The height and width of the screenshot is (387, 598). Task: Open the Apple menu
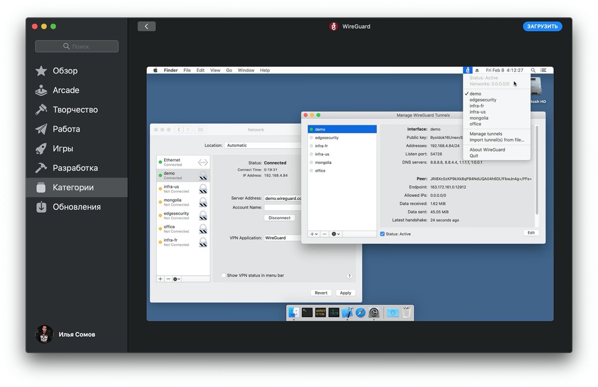156,70
